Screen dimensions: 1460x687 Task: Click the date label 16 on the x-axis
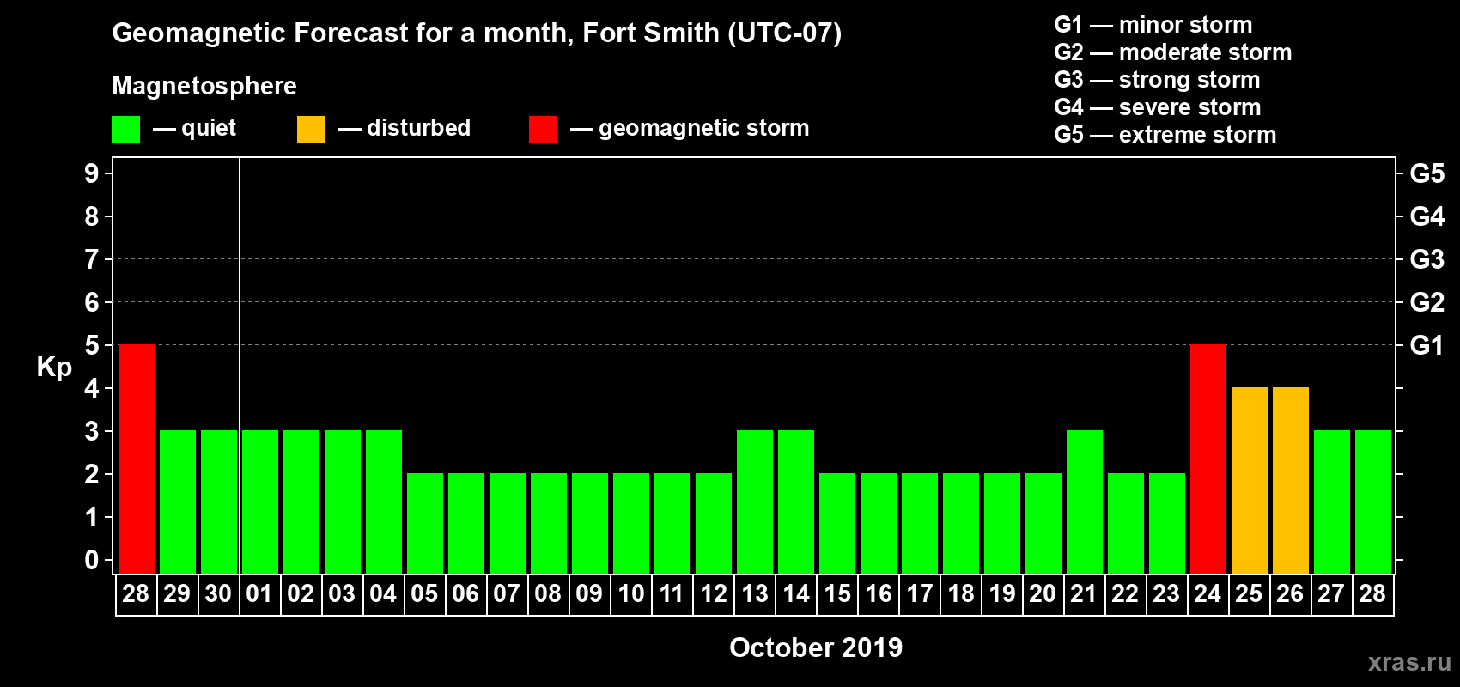tap(879, 593)
